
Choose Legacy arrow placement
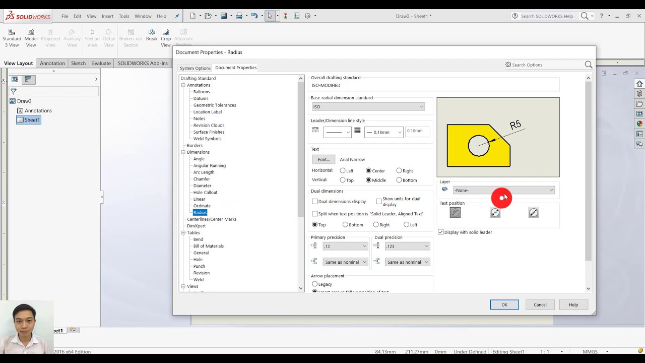315,284
